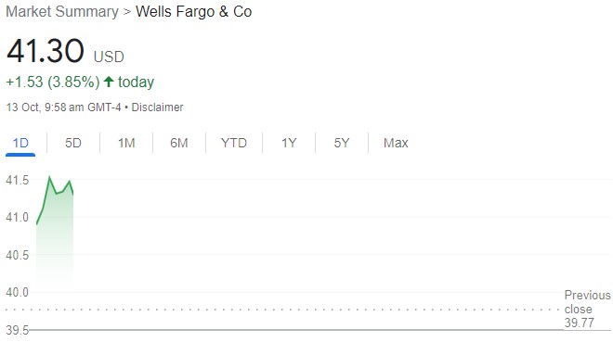View the 1Y chart range
This screenshot has height=342, width=613.
coord(289,143)
